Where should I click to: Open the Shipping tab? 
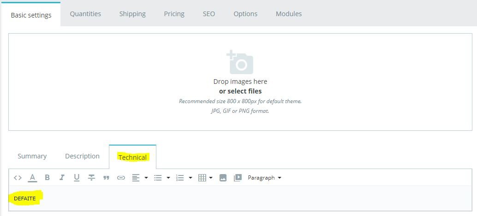pos(132,14)
